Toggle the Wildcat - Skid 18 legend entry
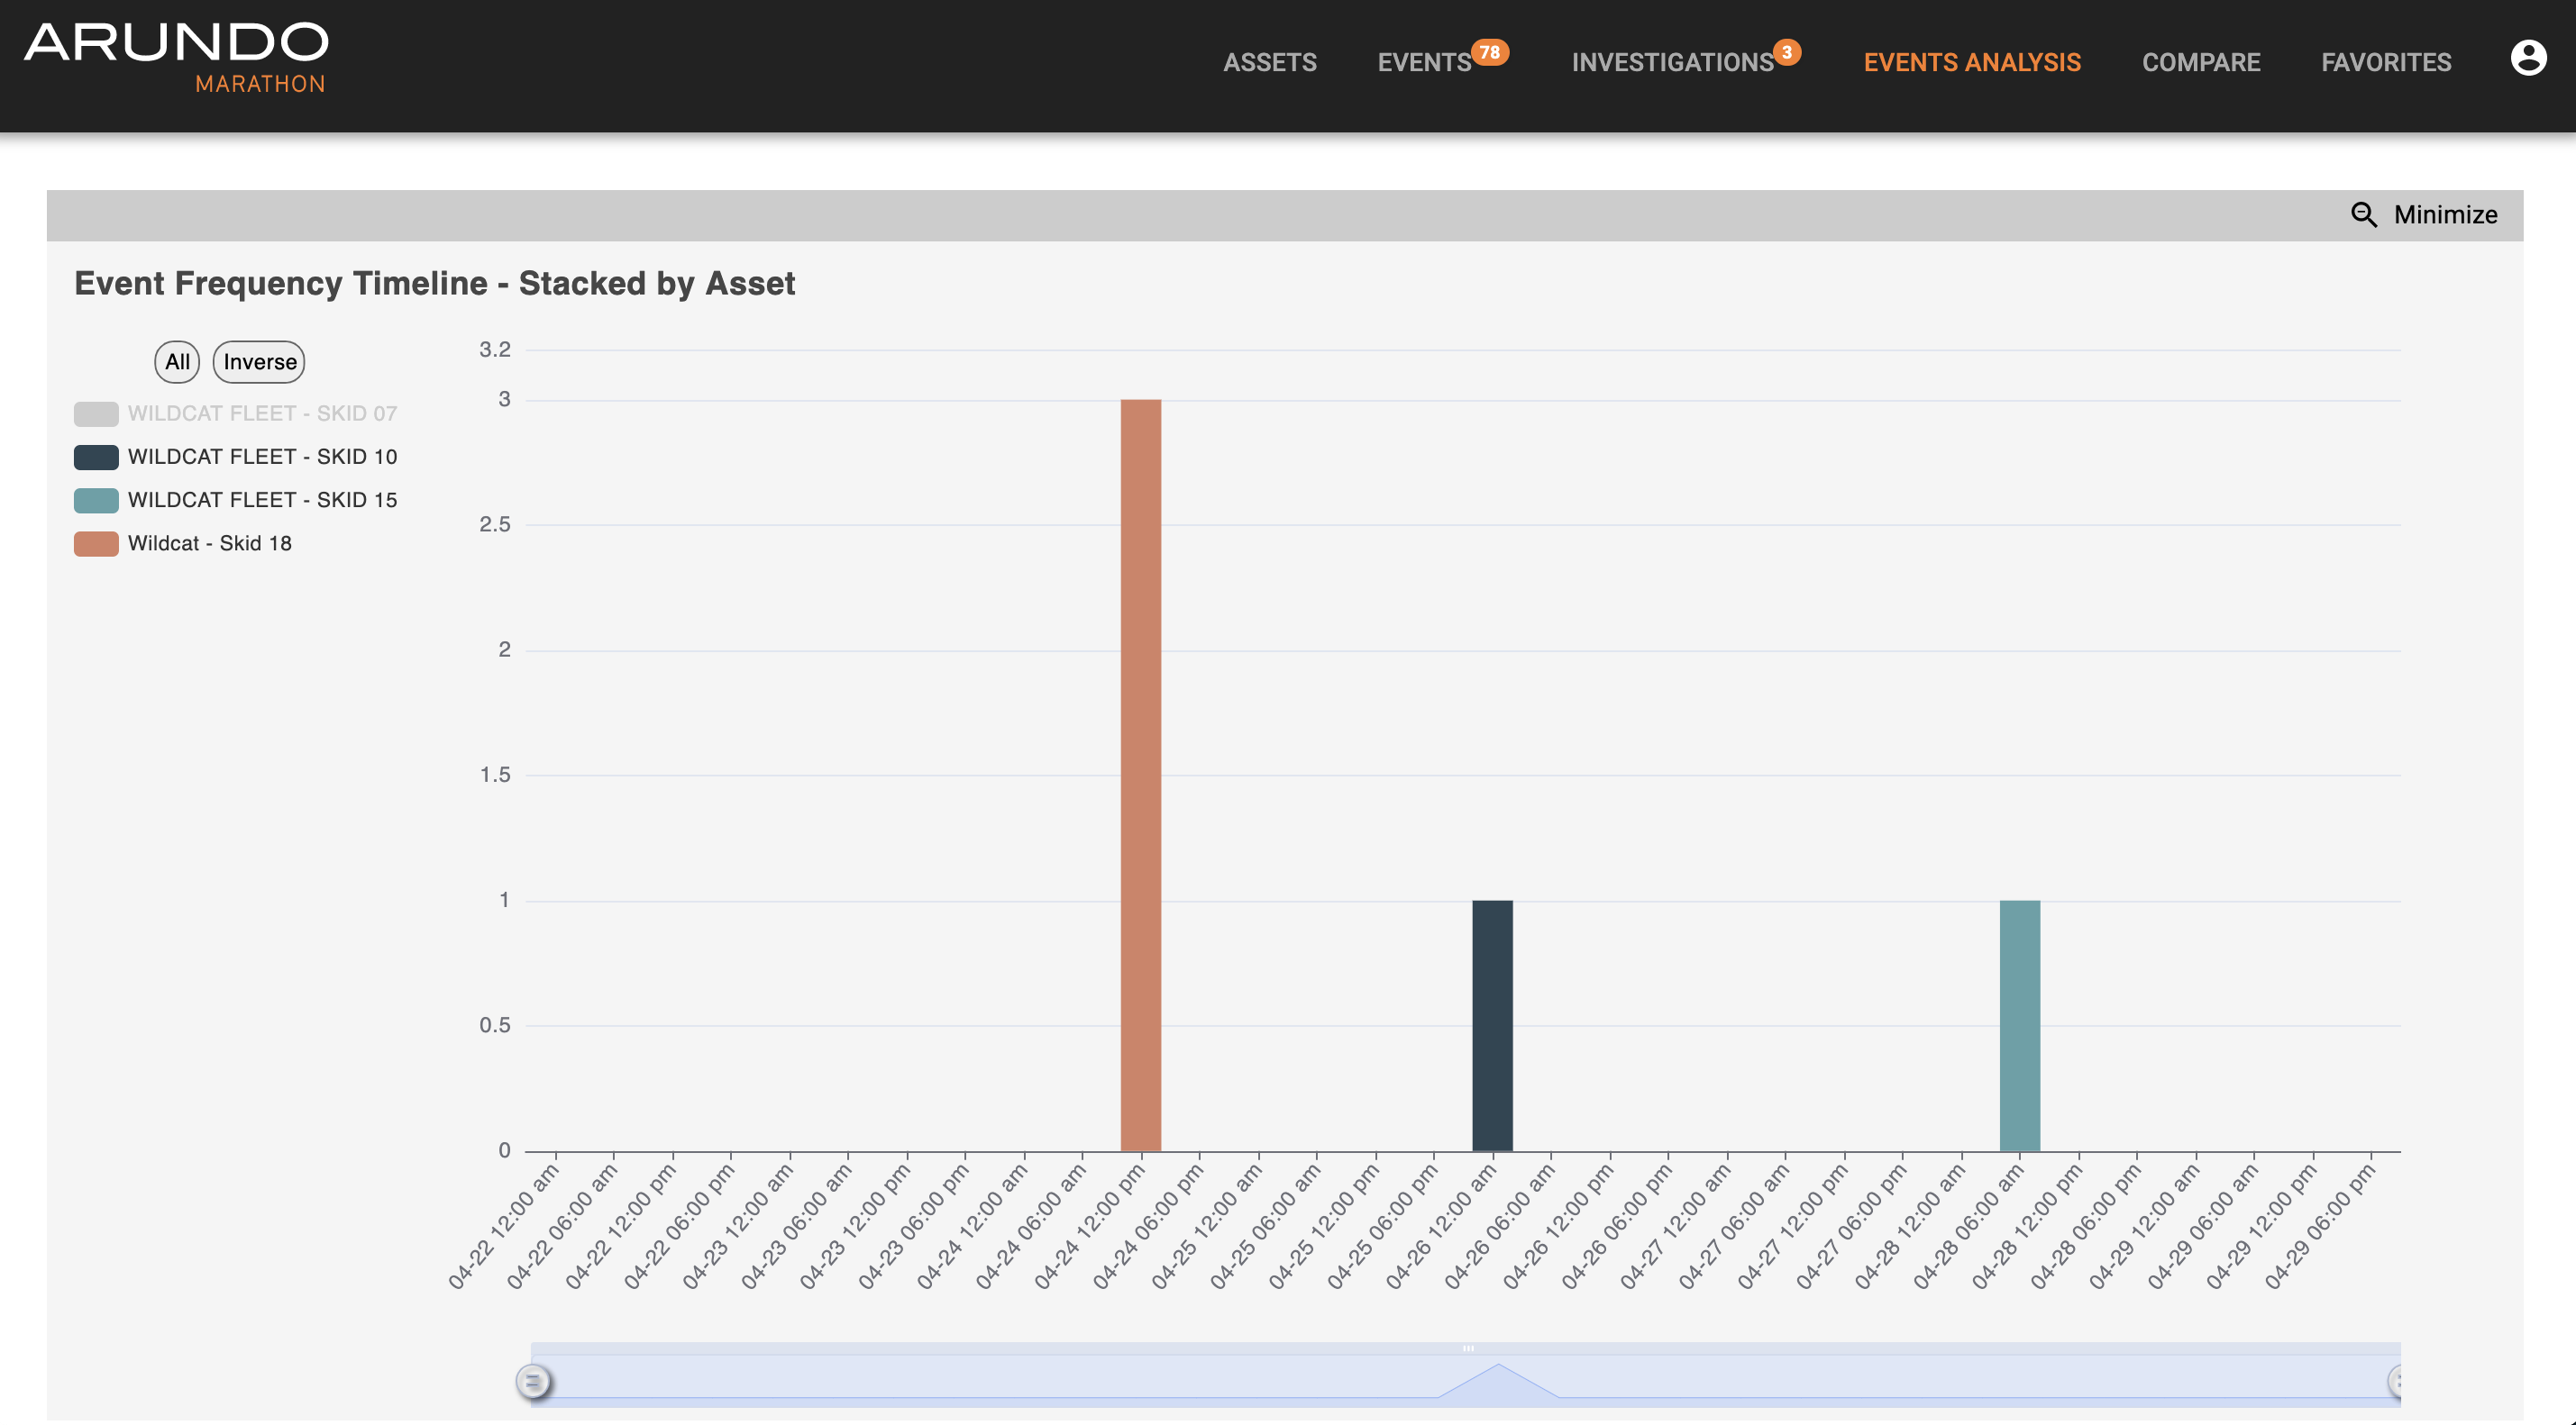Screen dimensions: 2576x1425 [209, 544]
